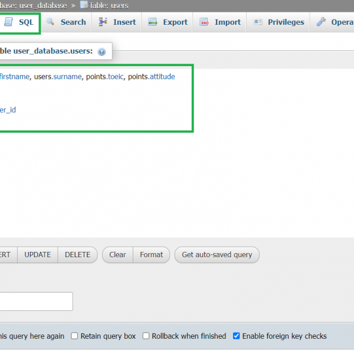Enable the Retain query box checkbox
The height and width of the screenshot is (354, 354).
[75, 336]
